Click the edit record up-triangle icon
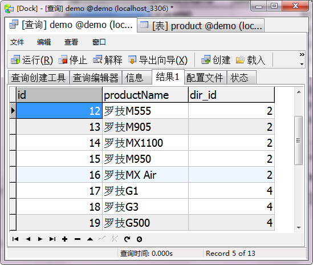 (x=90, y=239)
